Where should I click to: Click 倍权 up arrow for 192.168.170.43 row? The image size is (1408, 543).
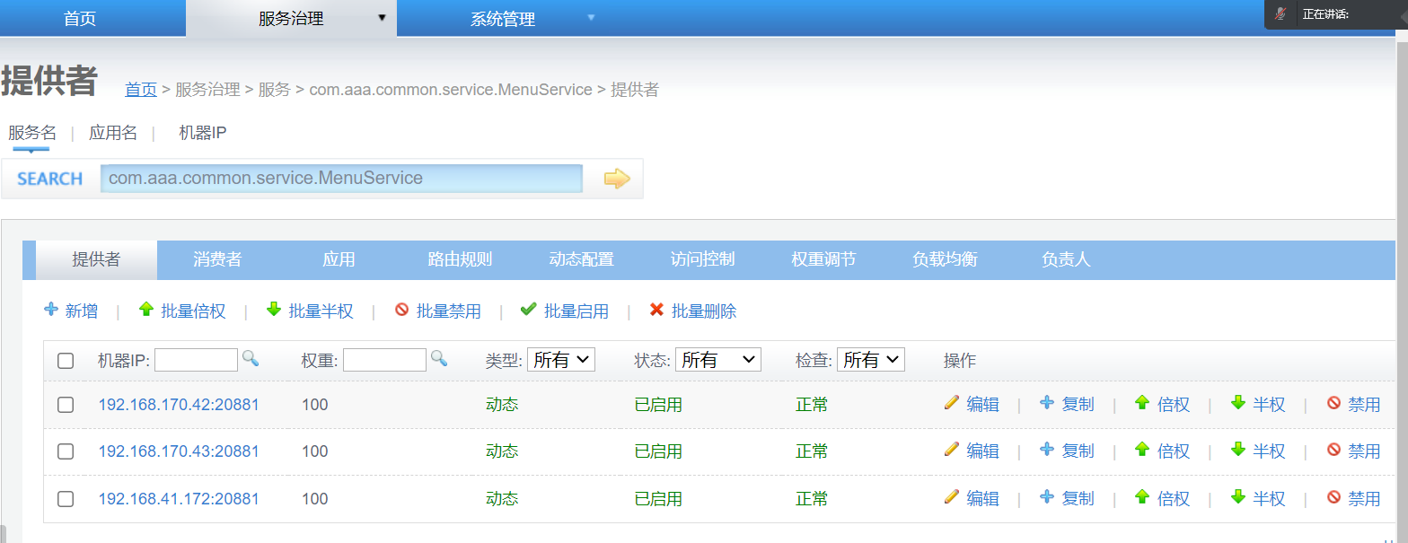click(1142, 450)
